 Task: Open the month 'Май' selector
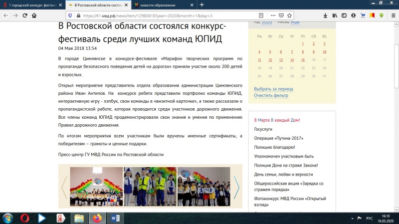pyautogui.click(x=295, y=22)
